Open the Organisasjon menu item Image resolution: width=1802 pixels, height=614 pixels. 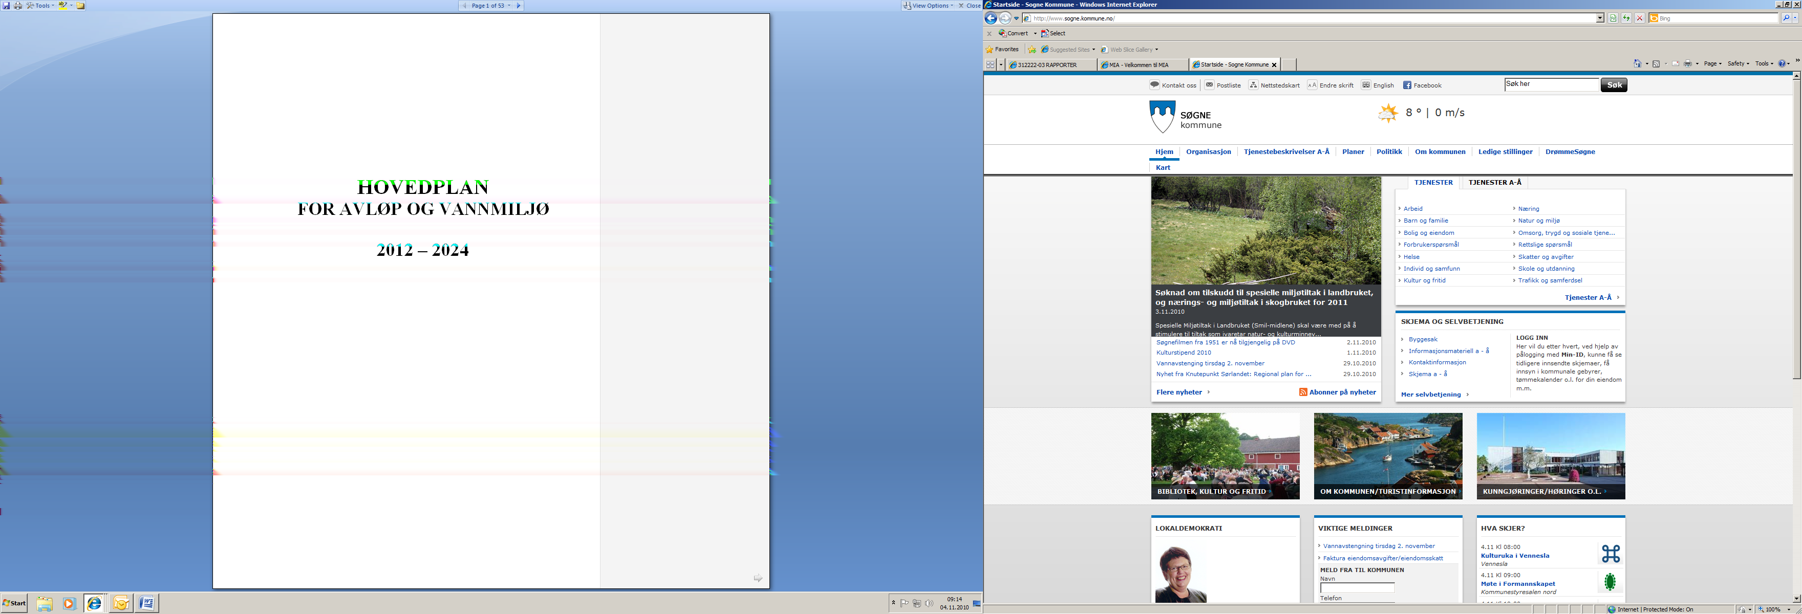pyautogui.click(x=1208, y=152)
